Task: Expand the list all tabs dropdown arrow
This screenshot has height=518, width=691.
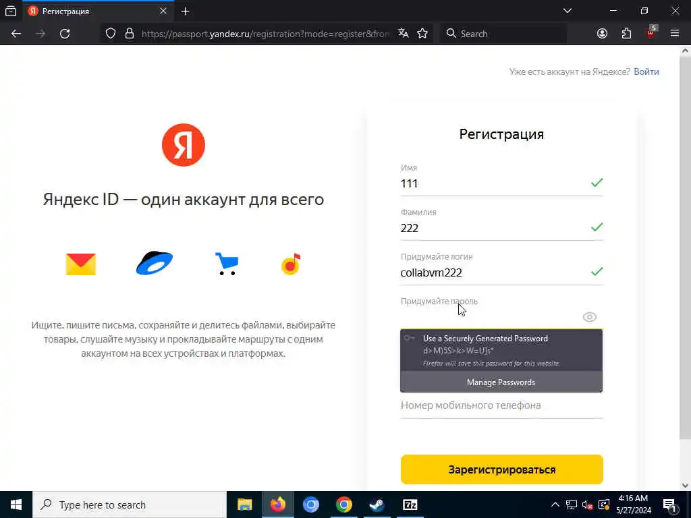Action: pyautogui.click(x=568, y=11)
